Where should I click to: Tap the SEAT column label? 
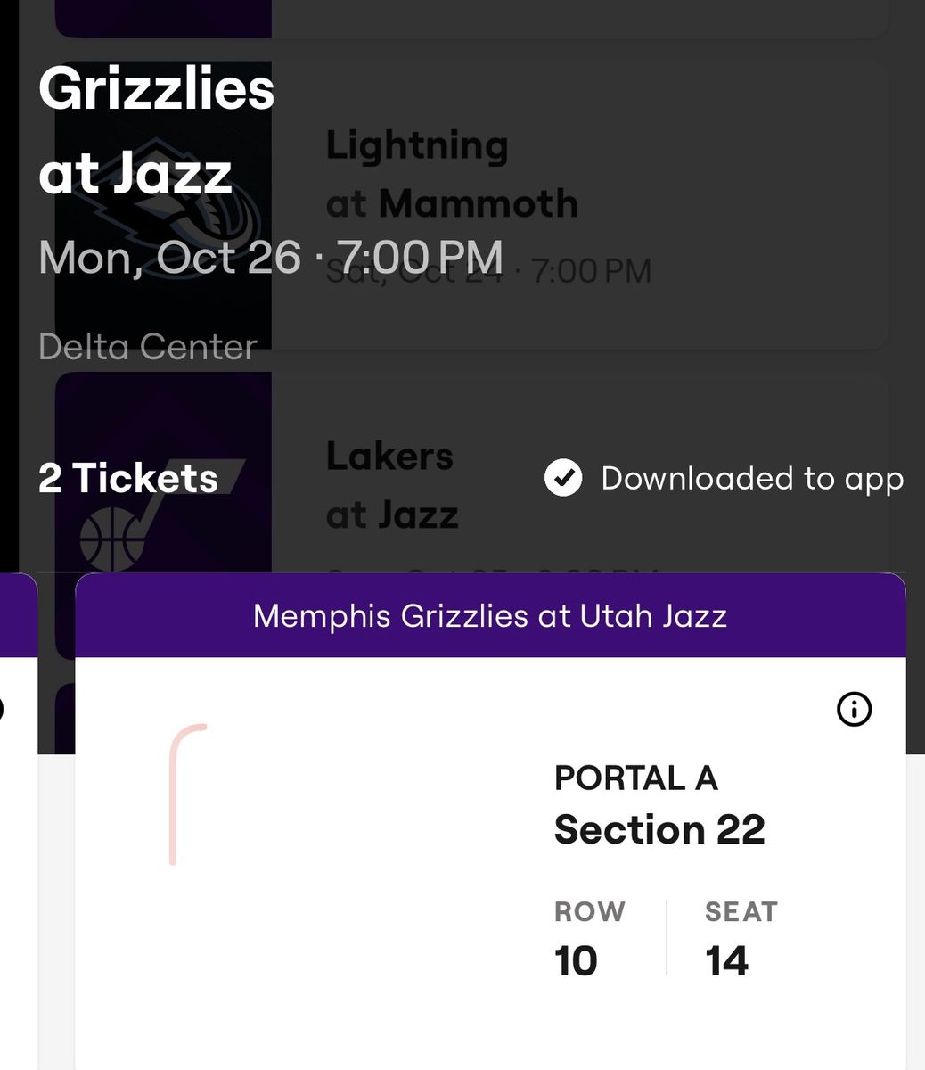coord(741,911)
